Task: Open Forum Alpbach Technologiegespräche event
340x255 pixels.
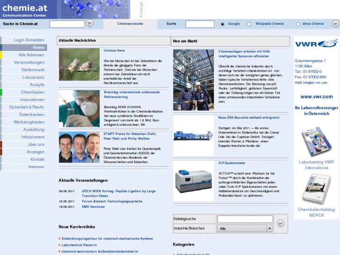Action: (x=112, y=201)
